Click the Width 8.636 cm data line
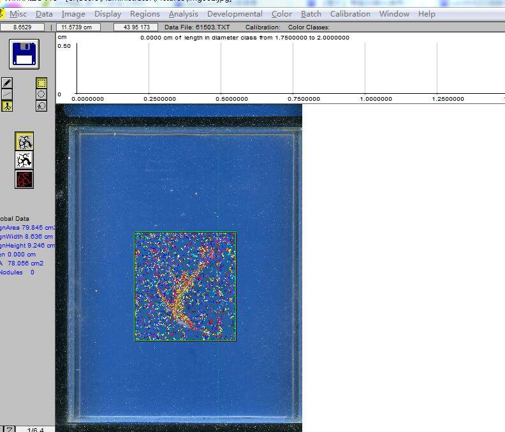Viewport: 505px width, 432px height. pos(26,237)
